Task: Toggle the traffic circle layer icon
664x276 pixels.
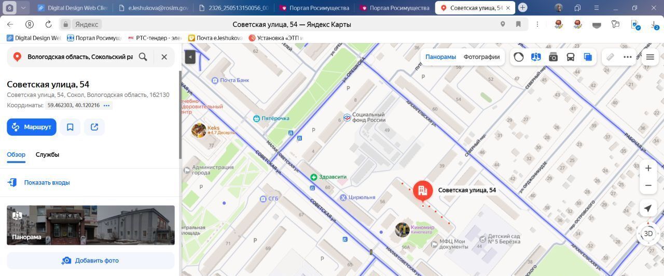Action: (x=519, y=57)
